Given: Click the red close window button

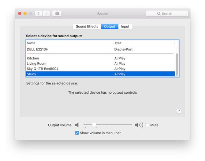Looking at the screenshot, I should tap(20, 13).
